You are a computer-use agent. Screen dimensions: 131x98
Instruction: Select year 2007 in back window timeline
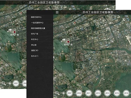point(16,83)
